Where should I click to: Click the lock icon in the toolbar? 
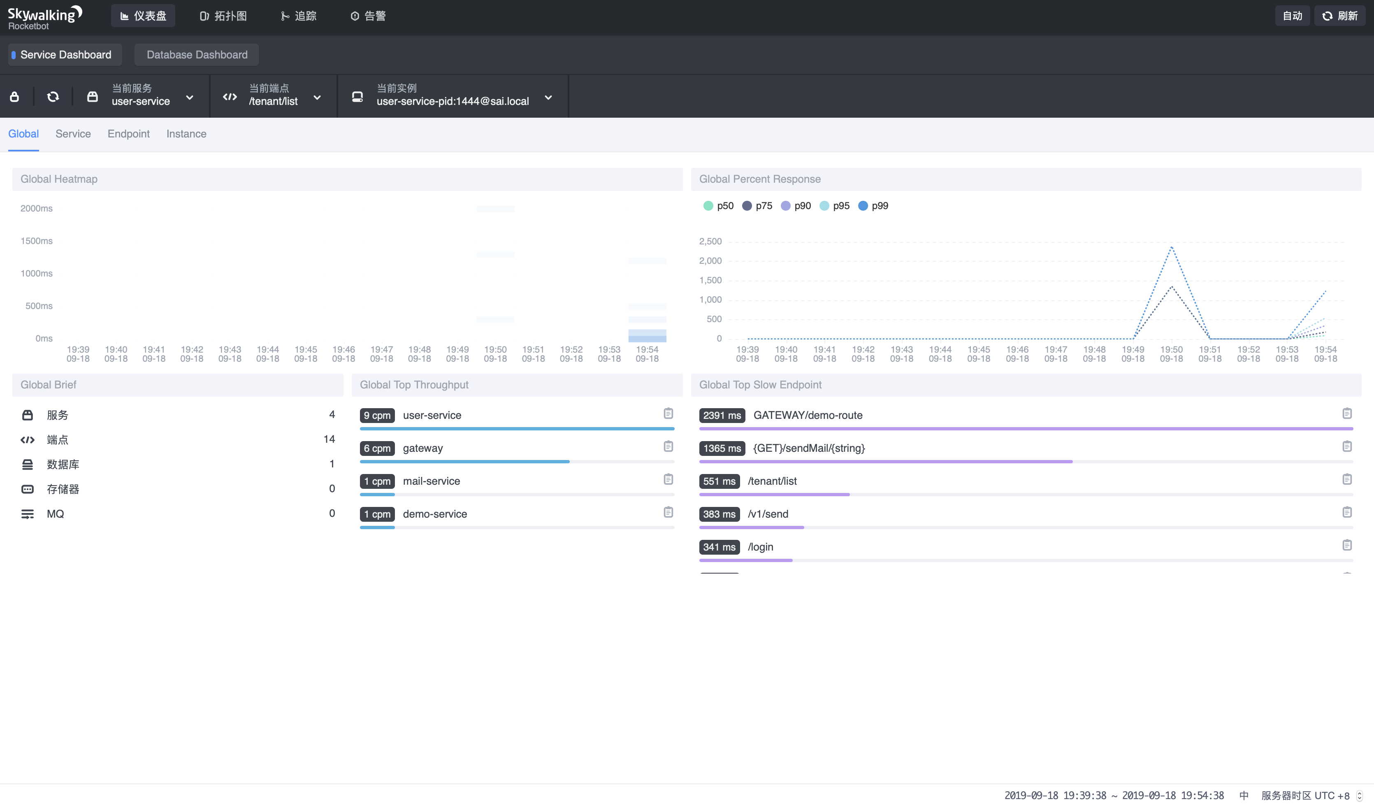(x=15, y=97)
